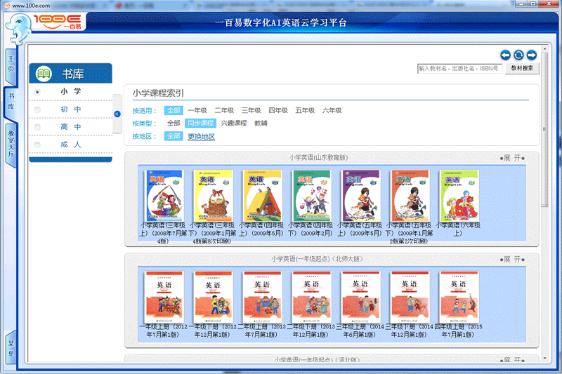Viewport: 562px width, 374px height.
Task: Click the 小学 category label
Action: point(71,92)
